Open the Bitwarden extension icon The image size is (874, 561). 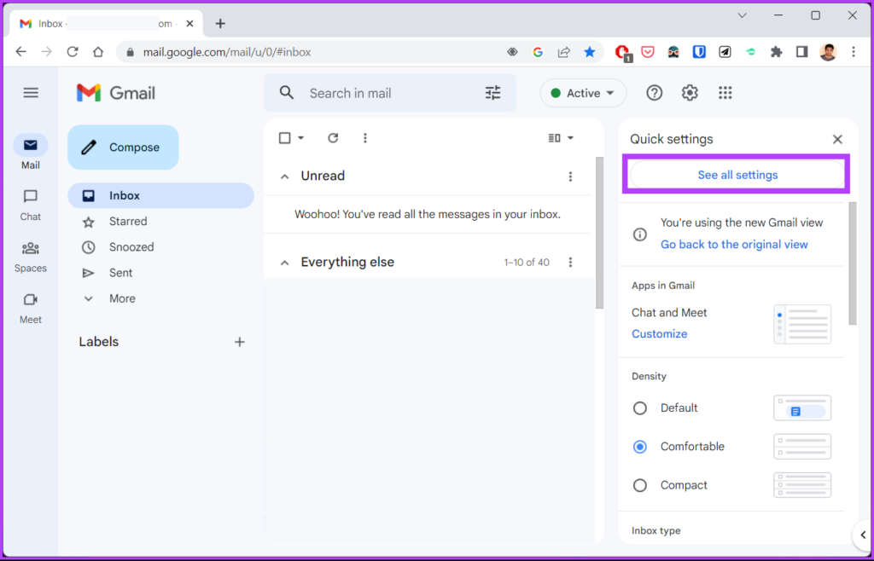point(699,52)
